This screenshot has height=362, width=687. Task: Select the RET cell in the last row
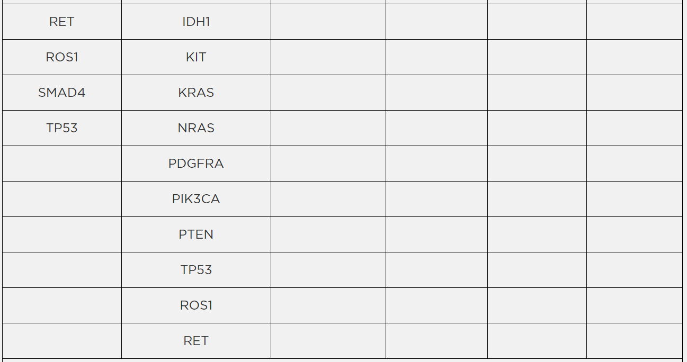click(196, 341)
